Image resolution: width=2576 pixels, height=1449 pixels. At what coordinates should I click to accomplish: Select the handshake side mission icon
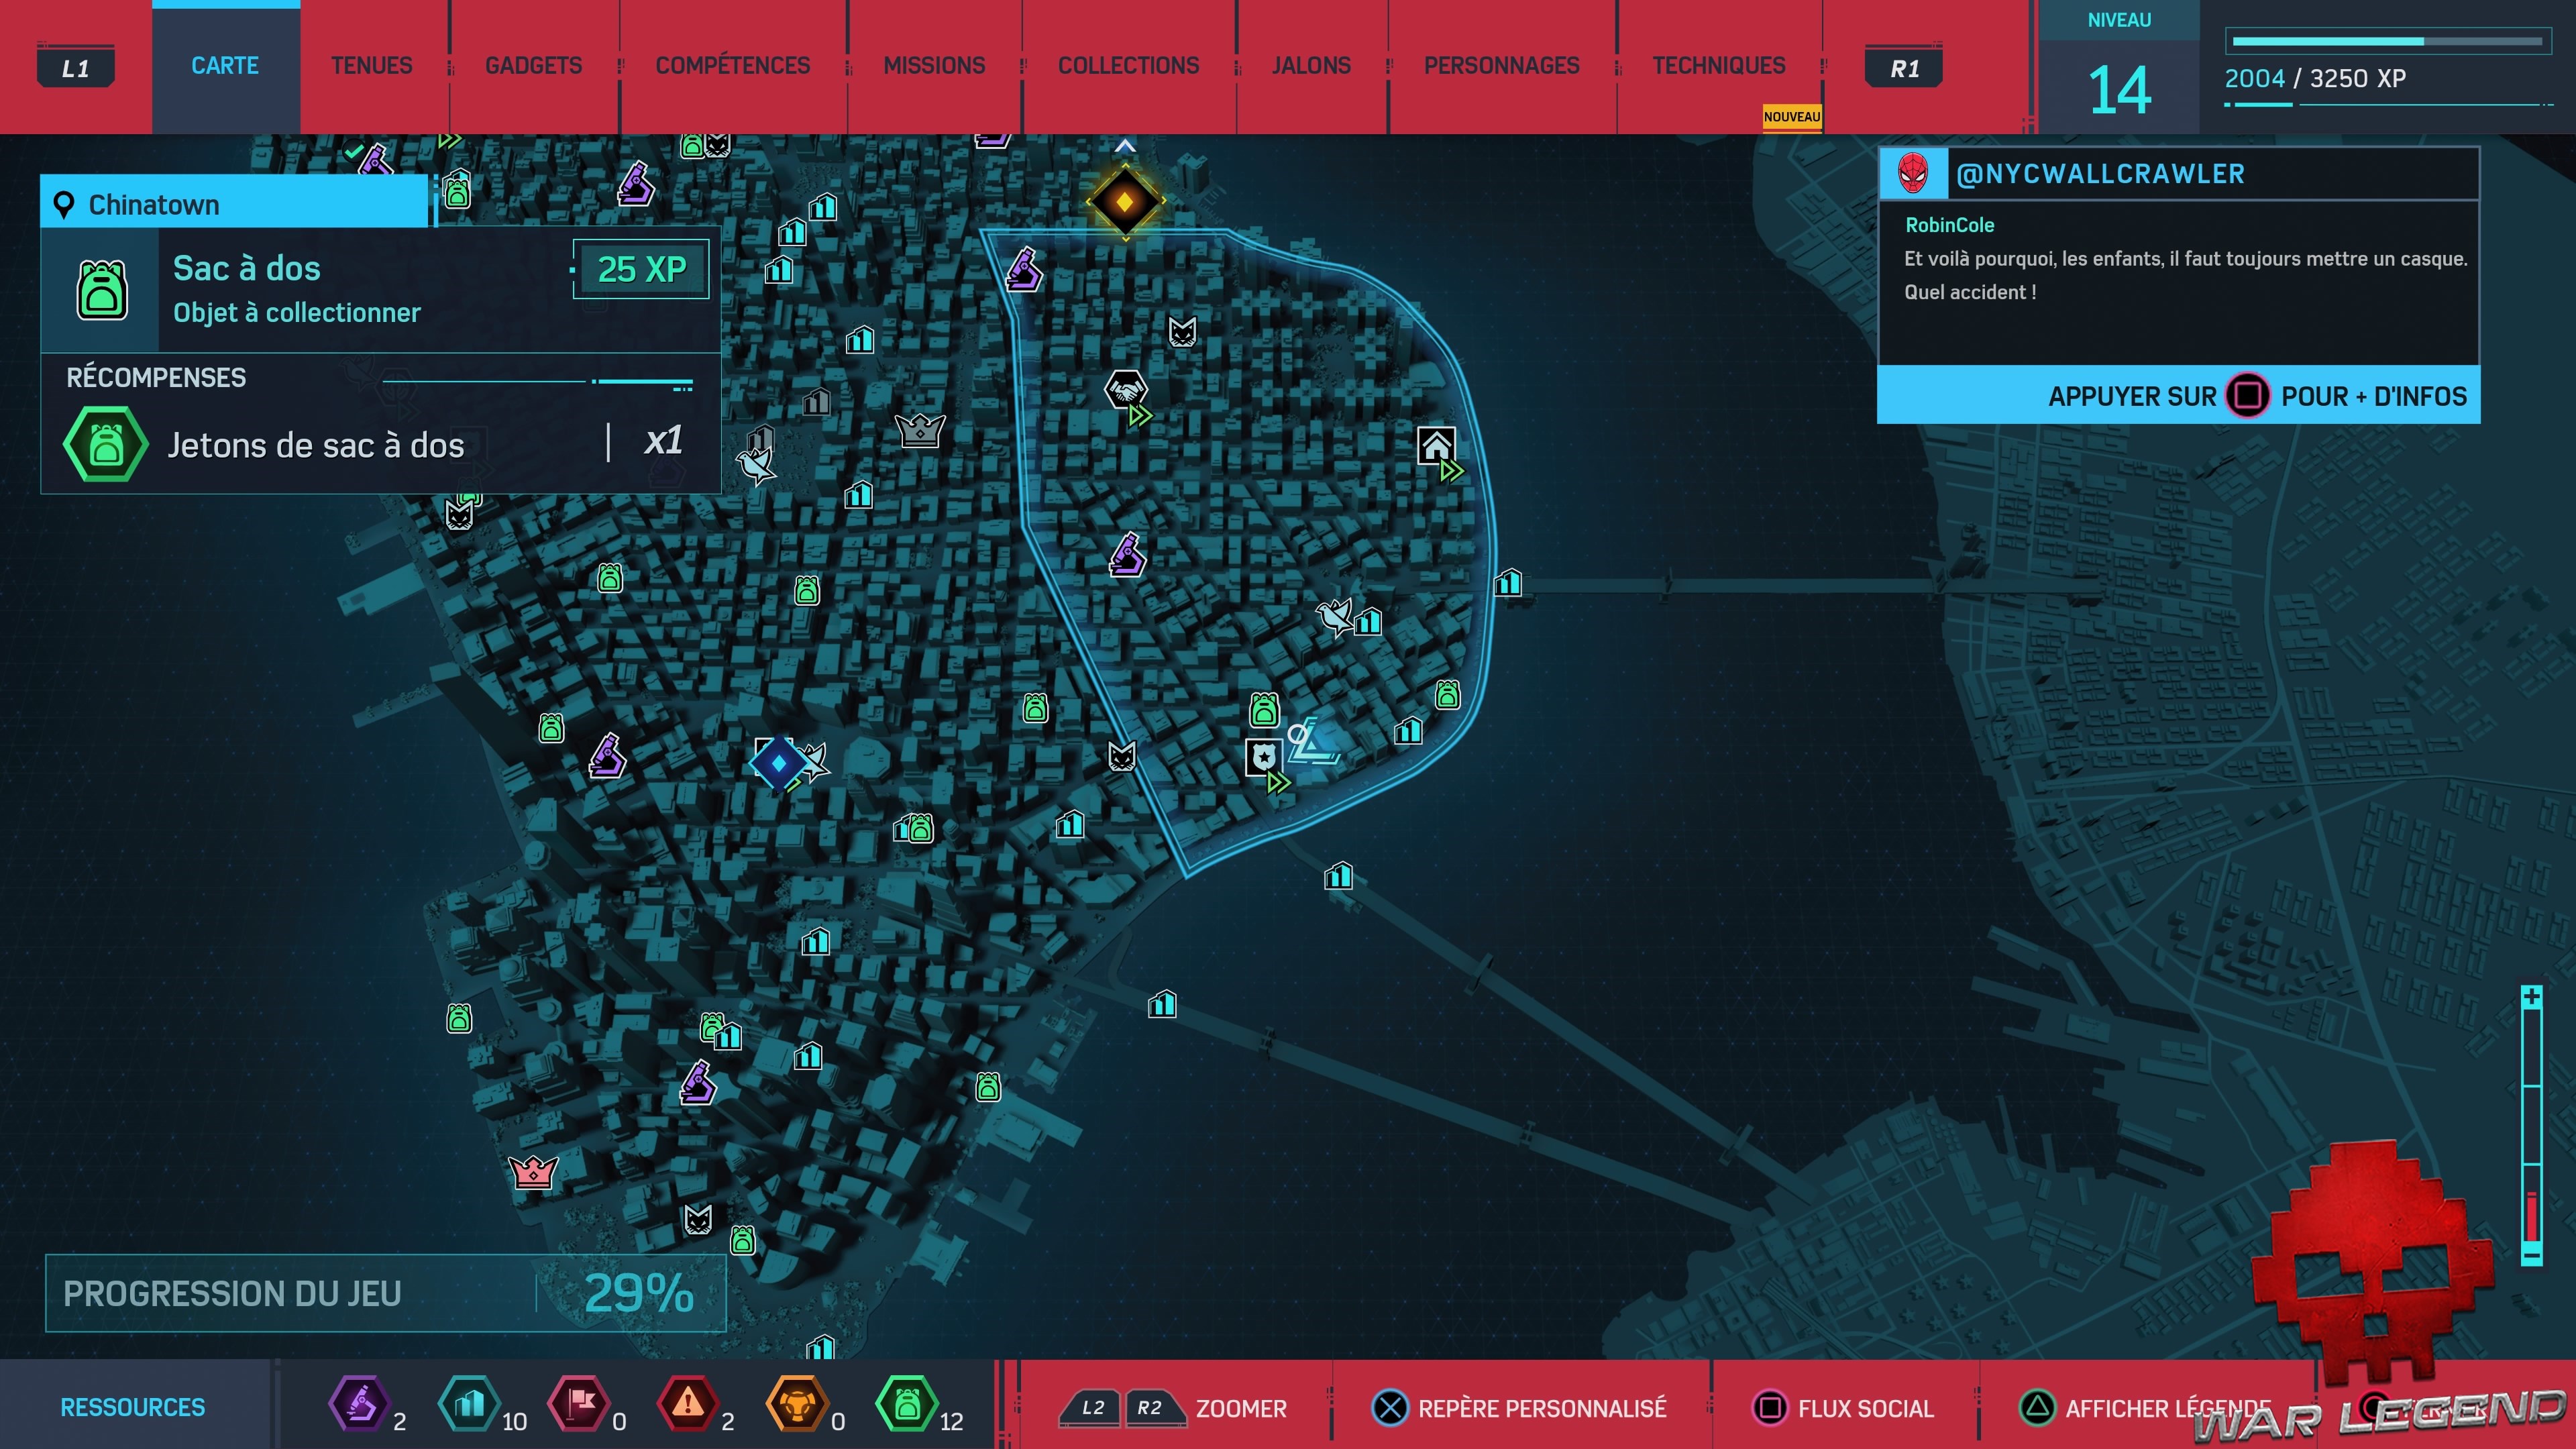click(1125, 389)
